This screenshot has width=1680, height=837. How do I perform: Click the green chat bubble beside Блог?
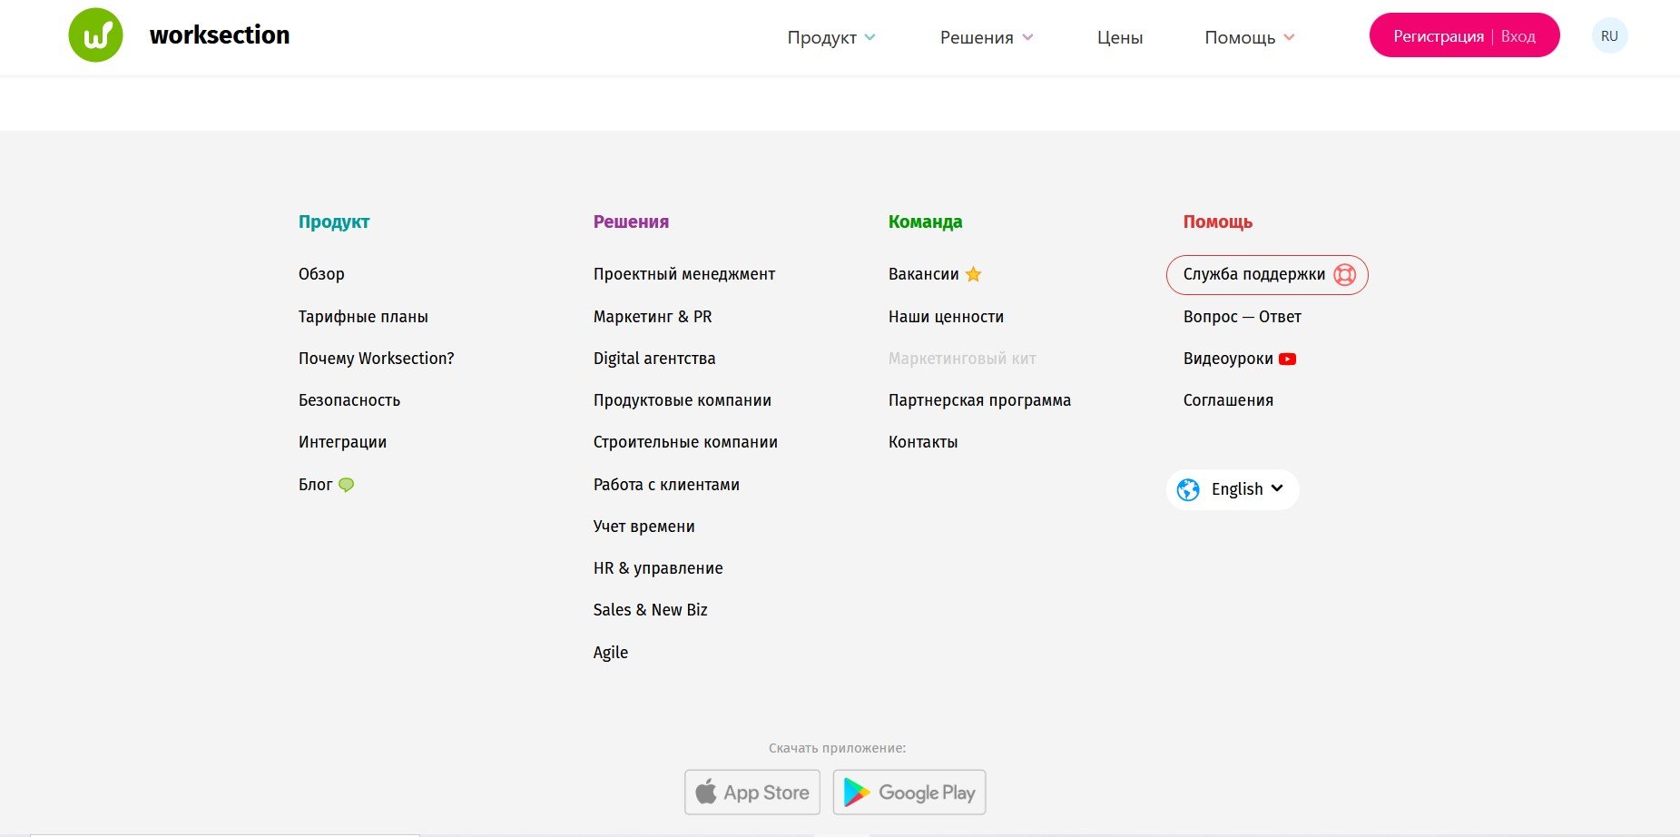pyautogui.click(x=346, y=485)
